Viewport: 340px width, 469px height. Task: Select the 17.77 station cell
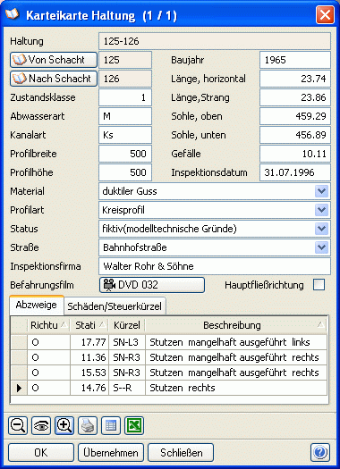point(89,342)
